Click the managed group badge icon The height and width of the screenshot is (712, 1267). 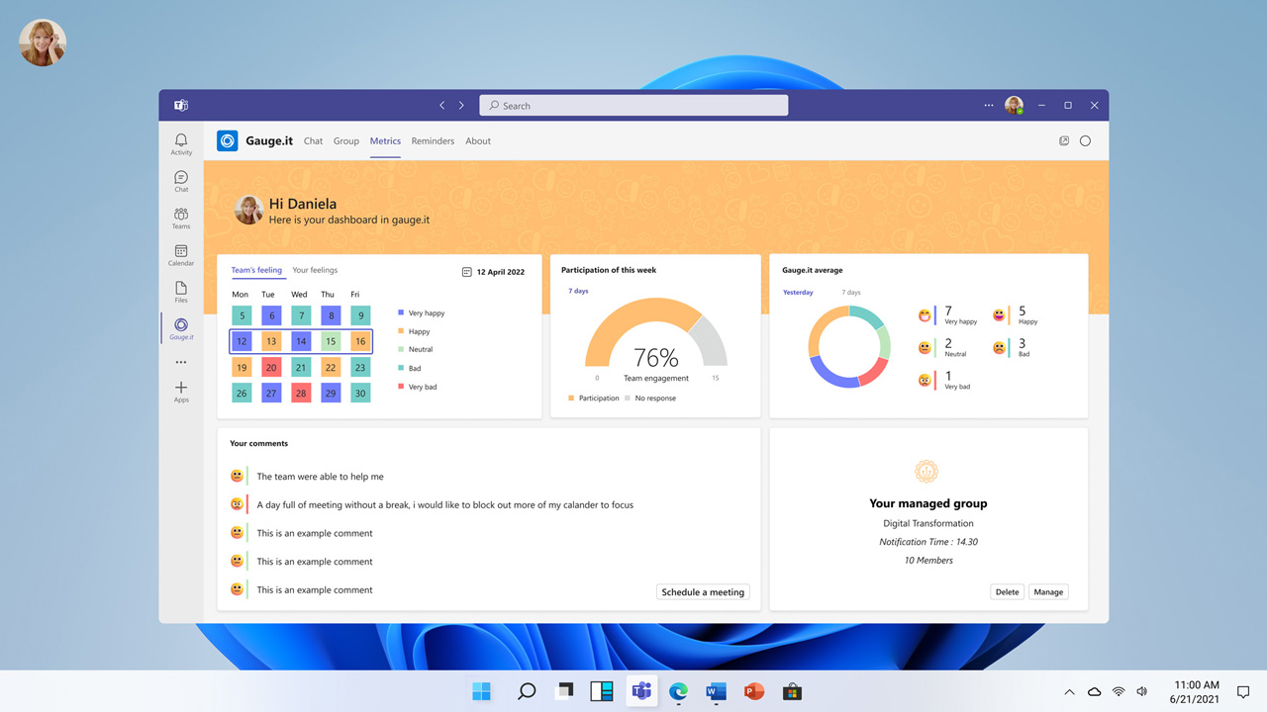click(926, 472)
